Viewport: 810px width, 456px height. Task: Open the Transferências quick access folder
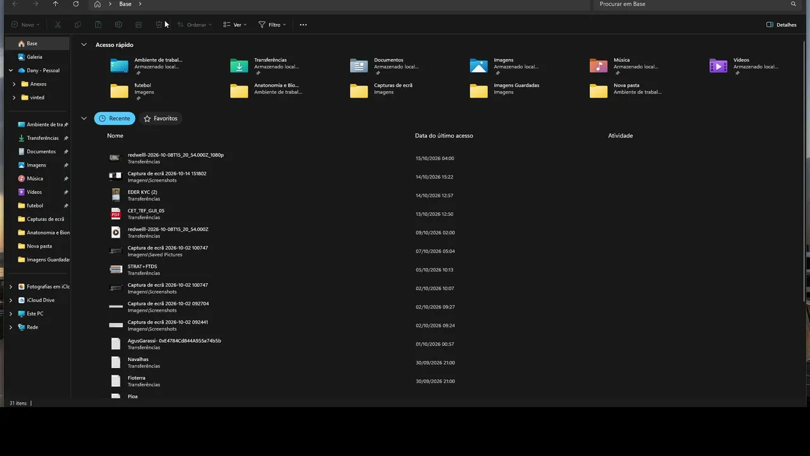266,66
